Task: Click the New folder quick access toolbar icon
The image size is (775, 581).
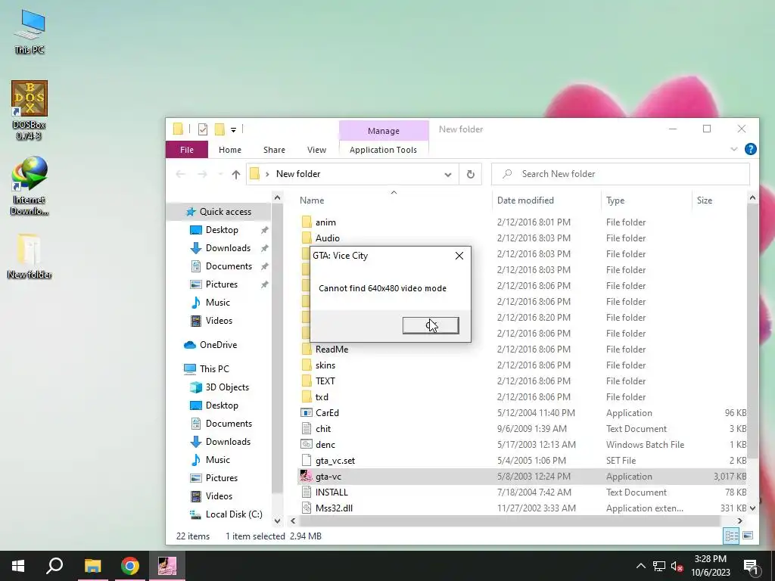Action: (x=219, y=129)
